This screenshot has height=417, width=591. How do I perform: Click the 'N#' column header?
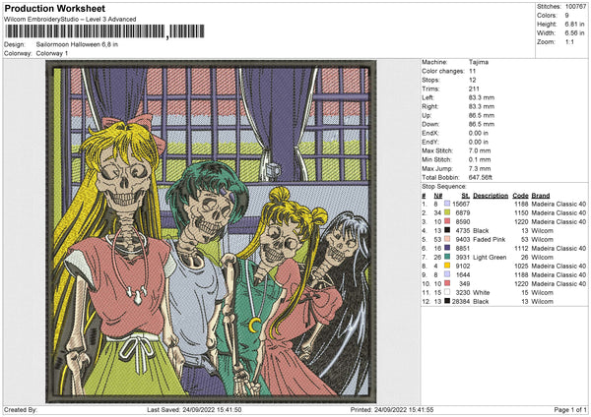click(x=438, y=196)
